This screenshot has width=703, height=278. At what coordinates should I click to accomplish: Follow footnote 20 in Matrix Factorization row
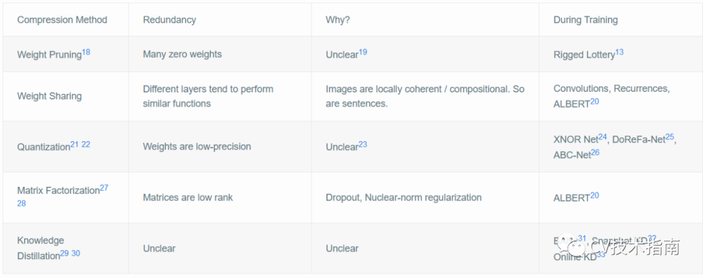(594, 195)
